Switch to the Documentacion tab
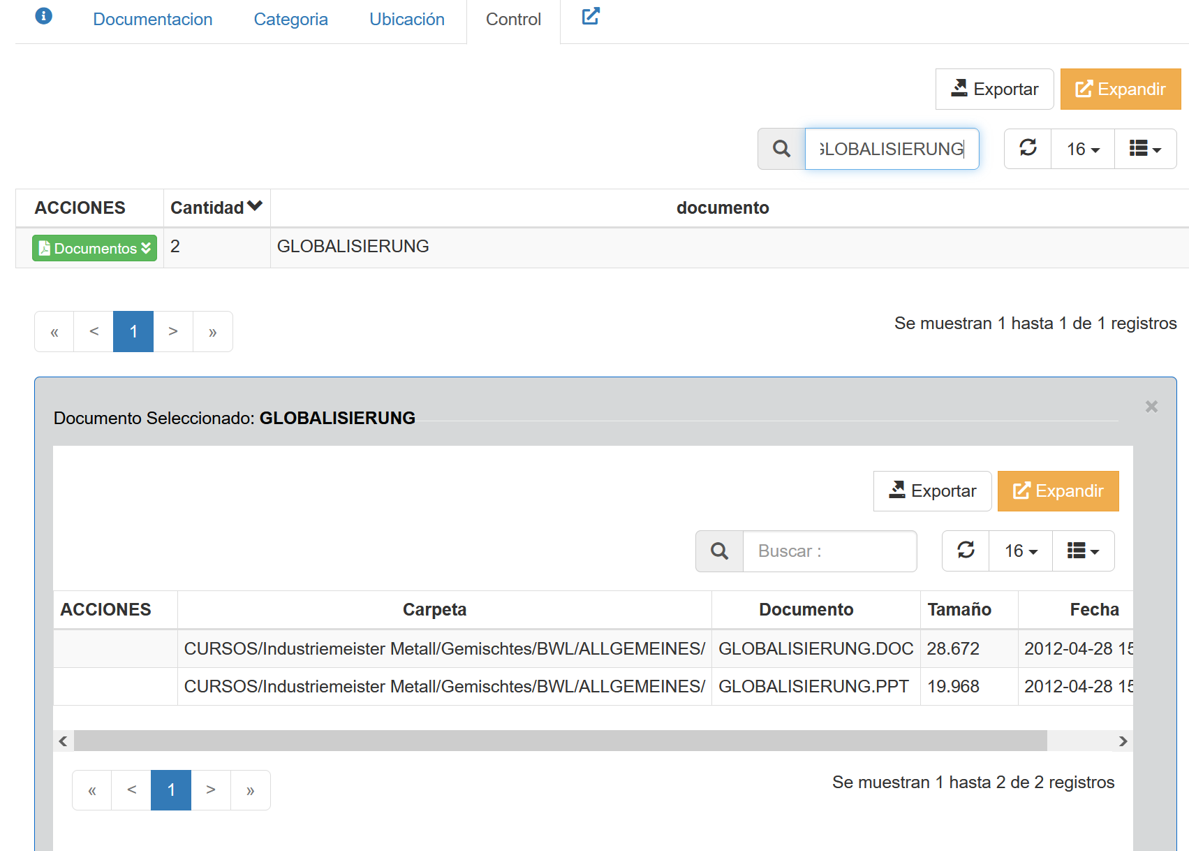The height and width of the screenshot is (851, 1189). coord(153,20)
